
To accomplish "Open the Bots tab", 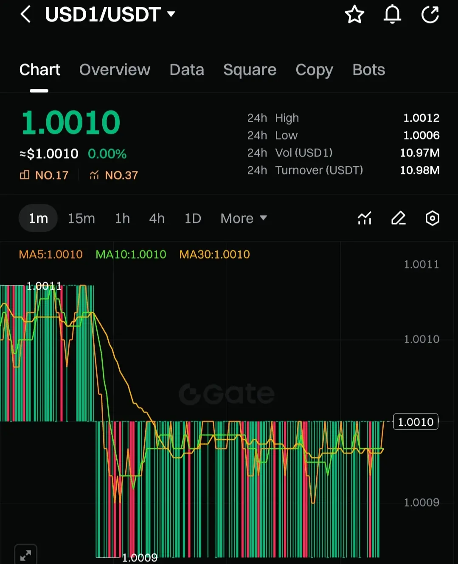I will coord(368,70).
